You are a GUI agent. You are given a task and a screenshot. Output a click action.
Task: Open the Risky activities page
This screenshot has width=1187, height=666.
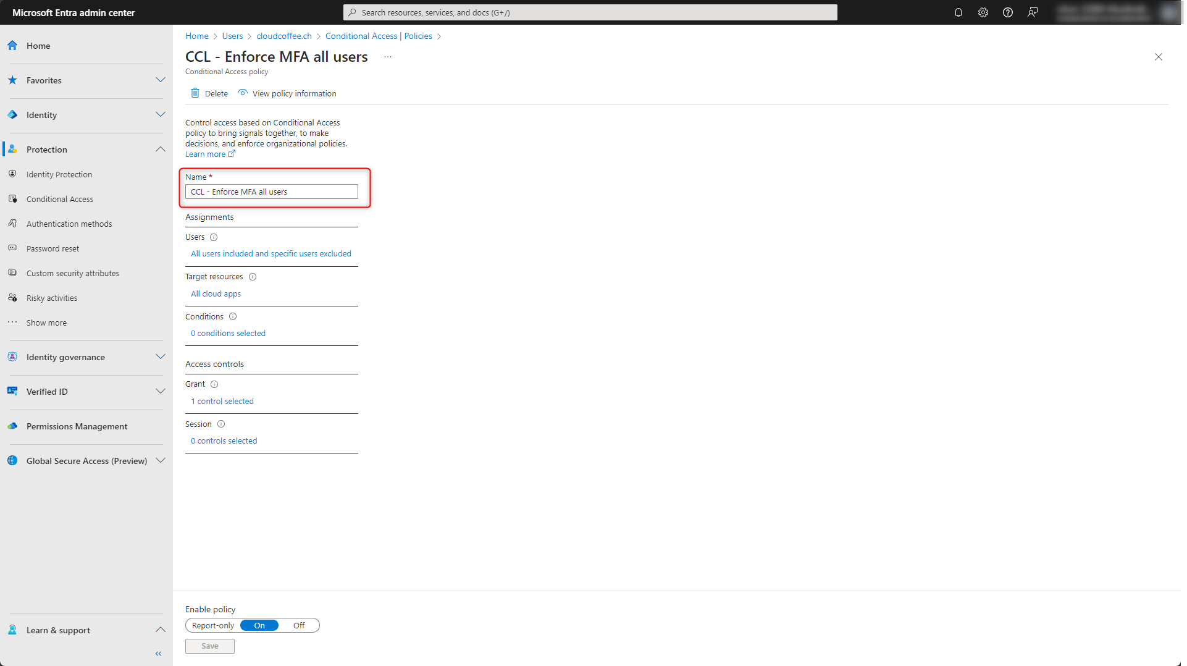tap(52, 297)
